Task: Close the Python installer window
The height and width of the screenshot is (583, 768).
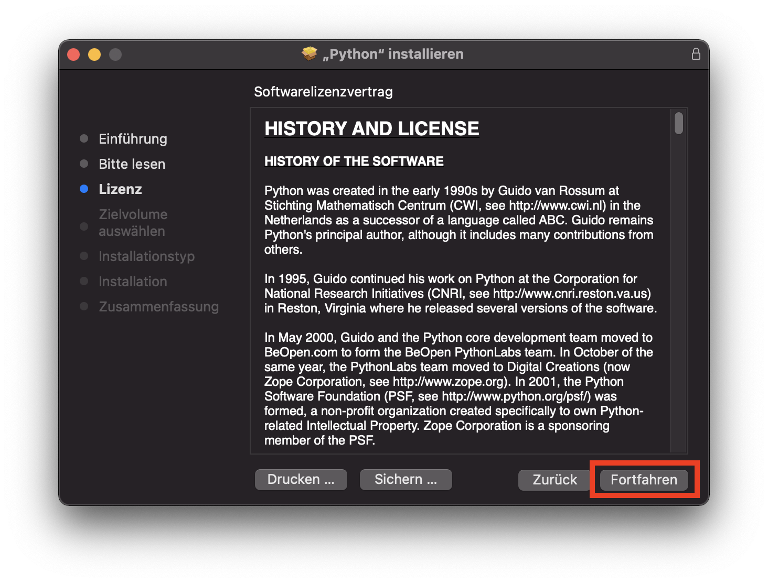Action: coord(74,55)
